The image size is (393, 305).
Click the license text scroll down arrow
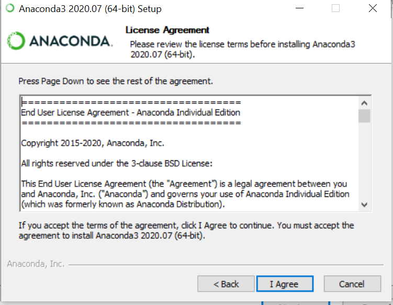point(364,205)
